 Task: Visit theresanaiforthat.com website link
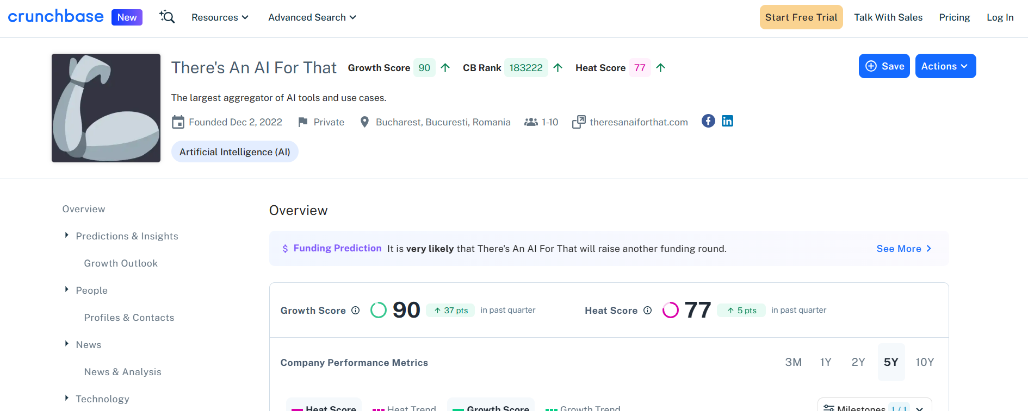(639, 122)
